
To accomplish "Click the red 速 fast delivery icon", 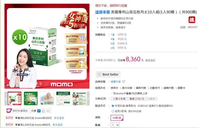I will click(192, 20).
